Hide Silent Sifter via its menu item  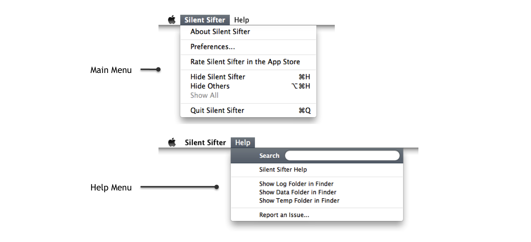217,77
